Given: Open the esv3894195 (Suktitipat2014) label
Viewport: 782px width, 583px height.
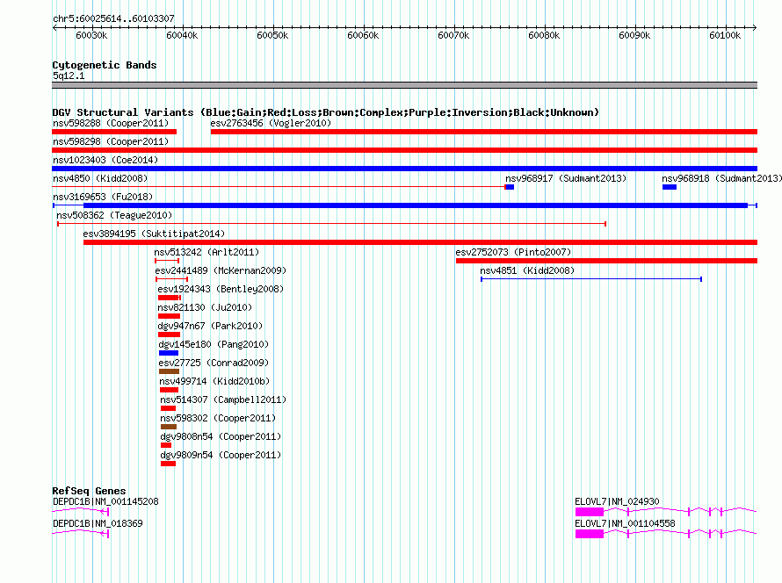Looking at the screenshot, I should click(154, 234).
